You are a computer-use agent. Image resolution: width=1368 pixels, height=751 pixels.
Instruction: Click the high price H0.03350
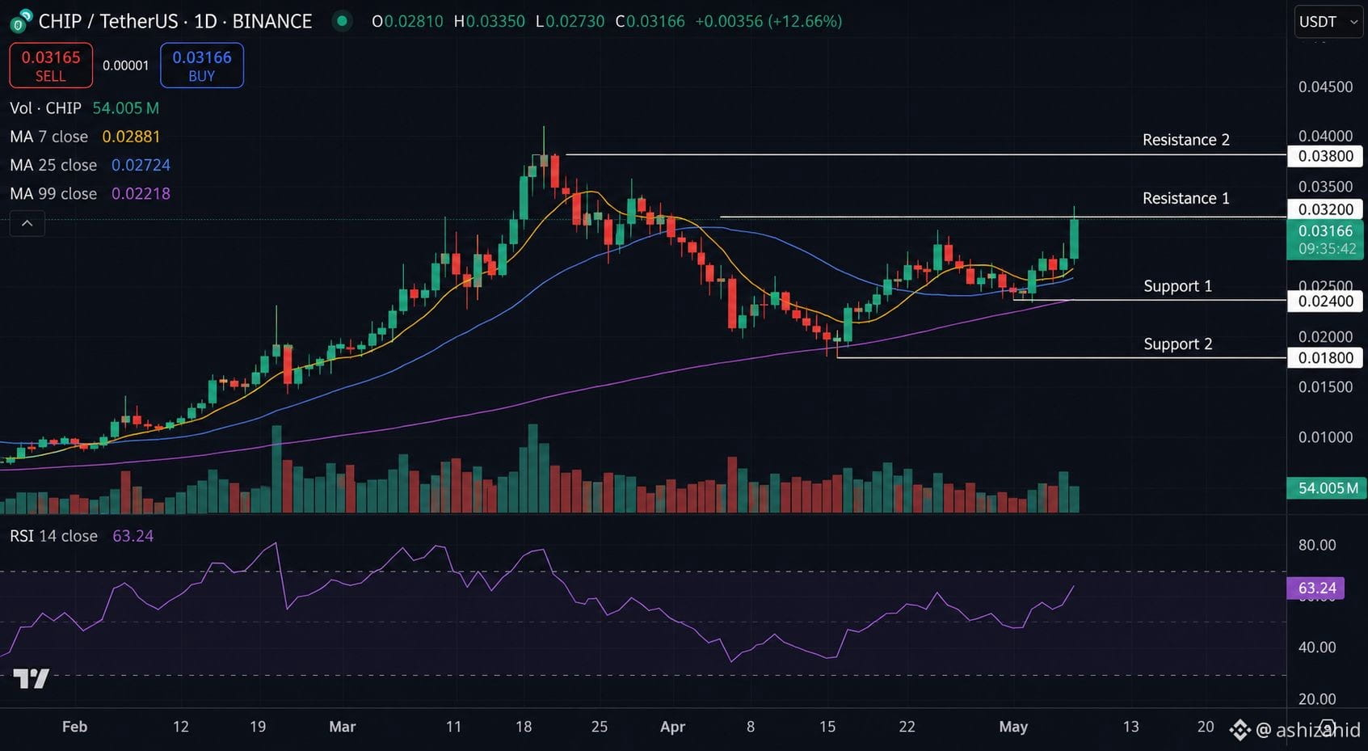pyautogui.click(x=490, y=21)
